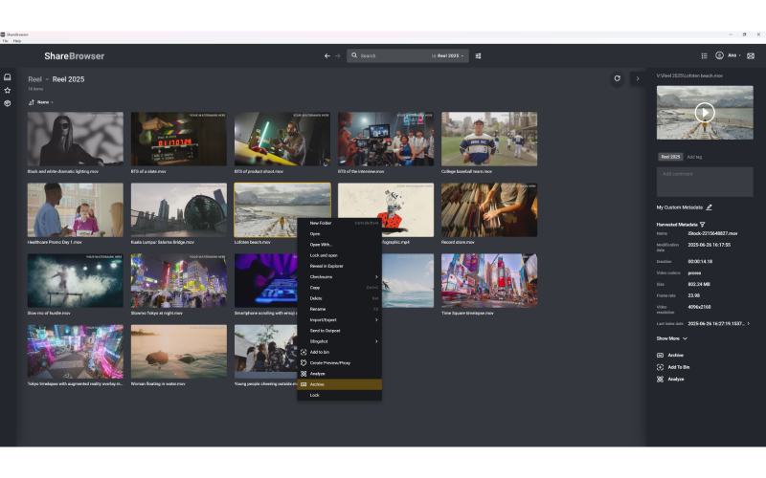Open search filter settings icon
Viewport: 766px width, 478px height.
479,55
